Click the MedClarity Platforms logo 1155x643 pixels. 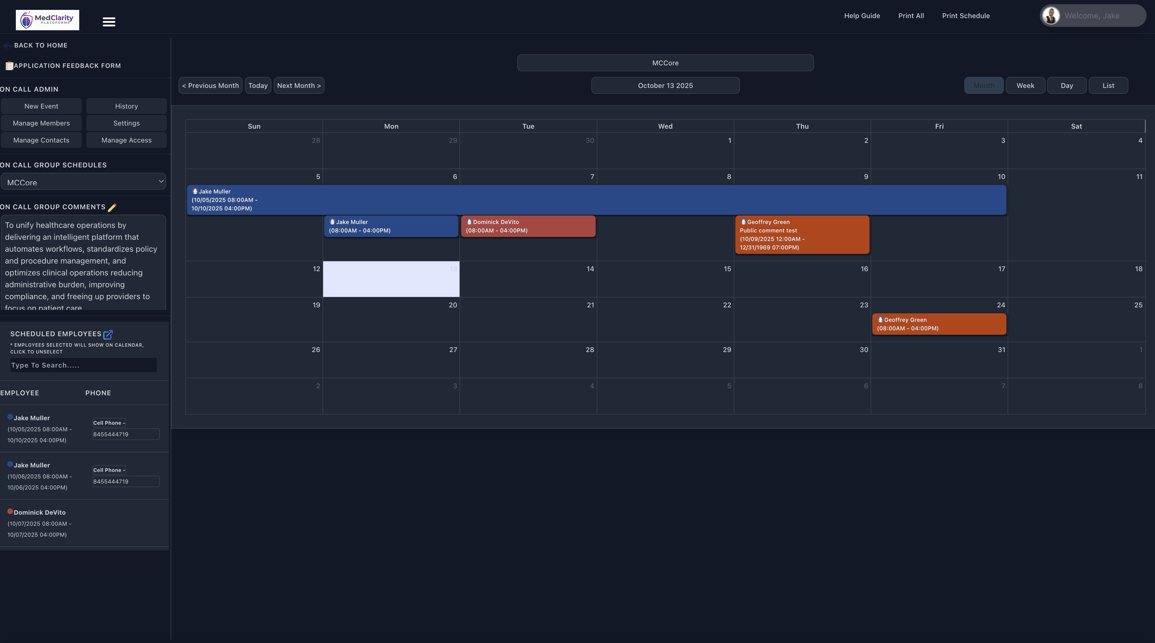pos(48,20)
